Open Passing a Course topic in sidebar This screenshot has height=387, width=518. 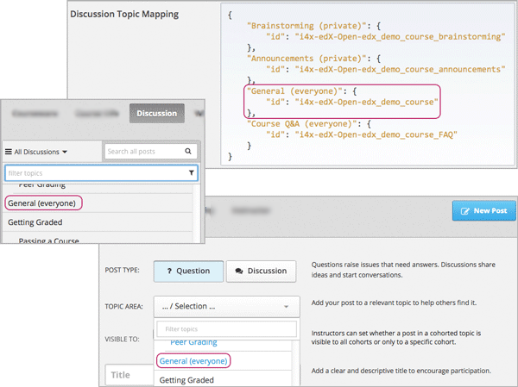click(x=98, y=240)
